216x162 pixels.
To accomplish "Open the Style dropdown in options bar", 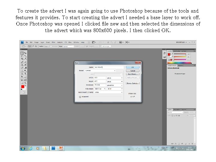I will point(68,46).
